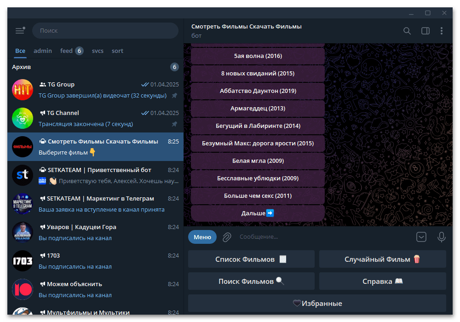Select Бесславные ублюдки (2009) button

coord(258,178)
